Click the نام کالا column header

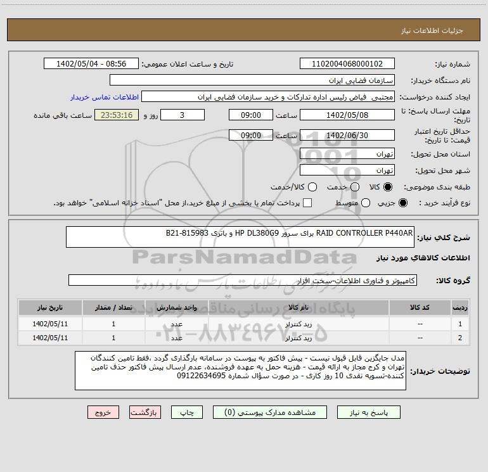(x=299, y=307)
